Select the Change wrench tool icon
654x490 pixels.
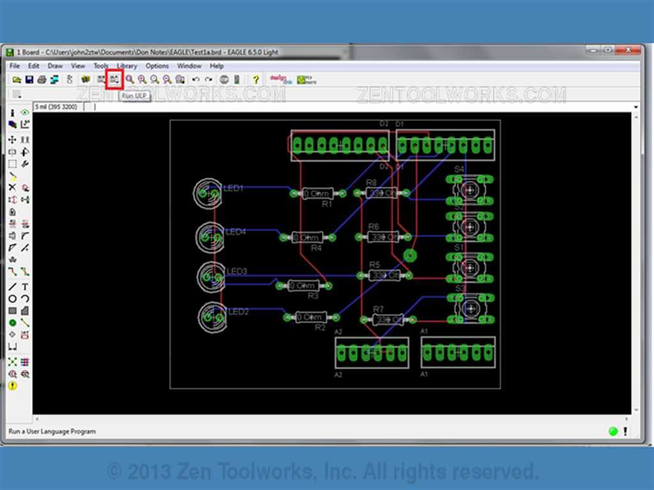pyautogui.click(x=25, y=164)
